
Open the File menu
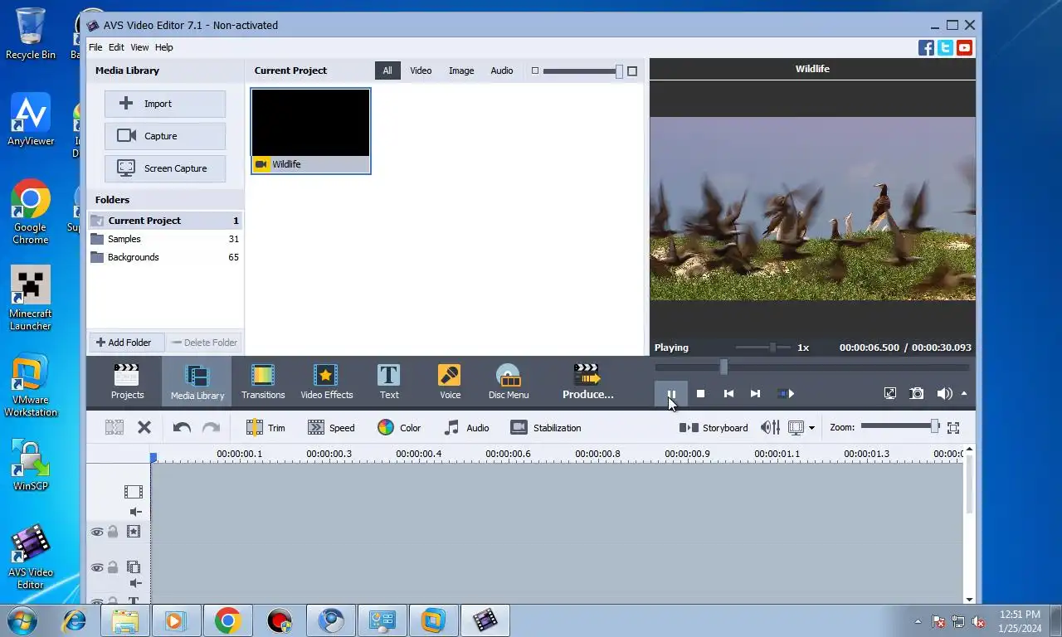pyautogui.click(x=95, y=47)
